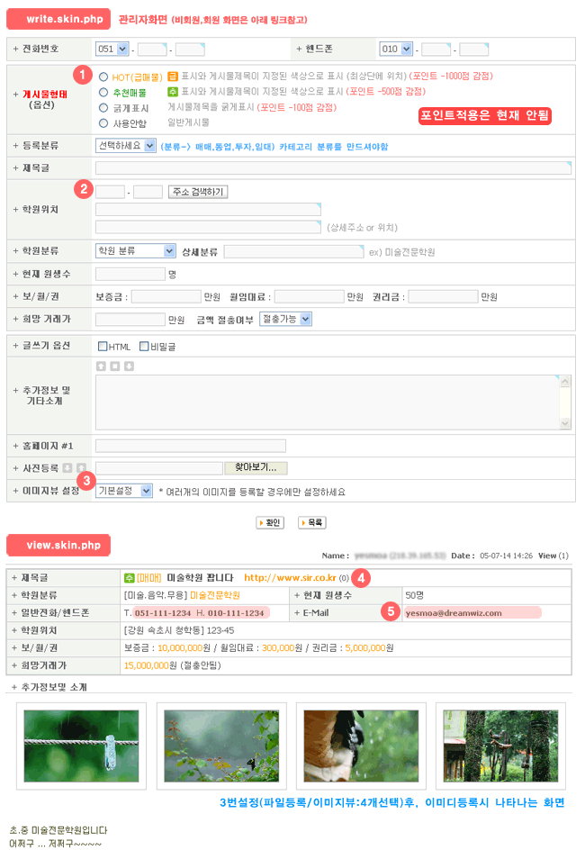Click the phone number middle input field
The height and width of the screenshot is (859, 585).
(x=152, y=50)
